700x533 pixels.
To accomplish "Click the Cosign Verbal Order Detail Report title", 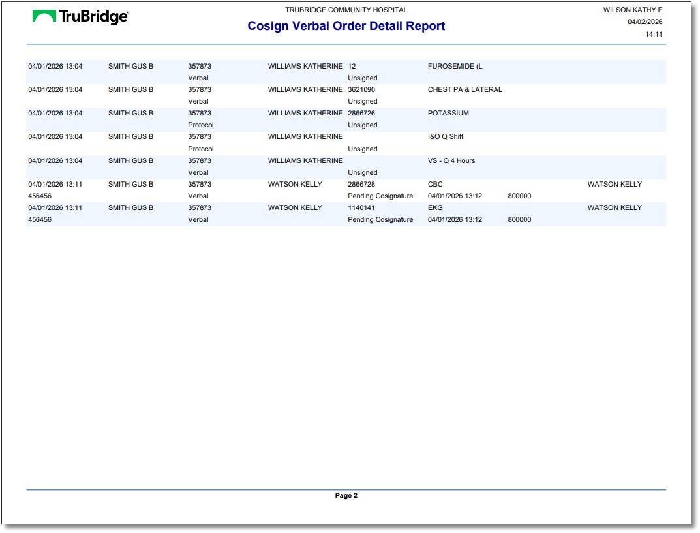I will [346, 26].
